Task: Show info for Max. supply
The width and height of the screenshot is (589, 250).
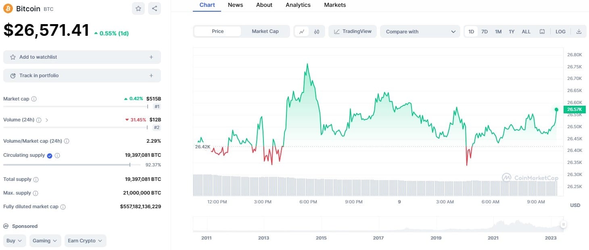Action: [36, 193]
